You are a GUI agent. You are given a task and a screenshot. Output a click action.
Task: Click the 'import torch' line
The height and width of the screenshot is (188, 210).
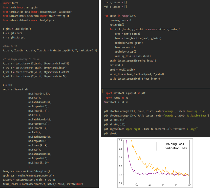tap(11, 3)
